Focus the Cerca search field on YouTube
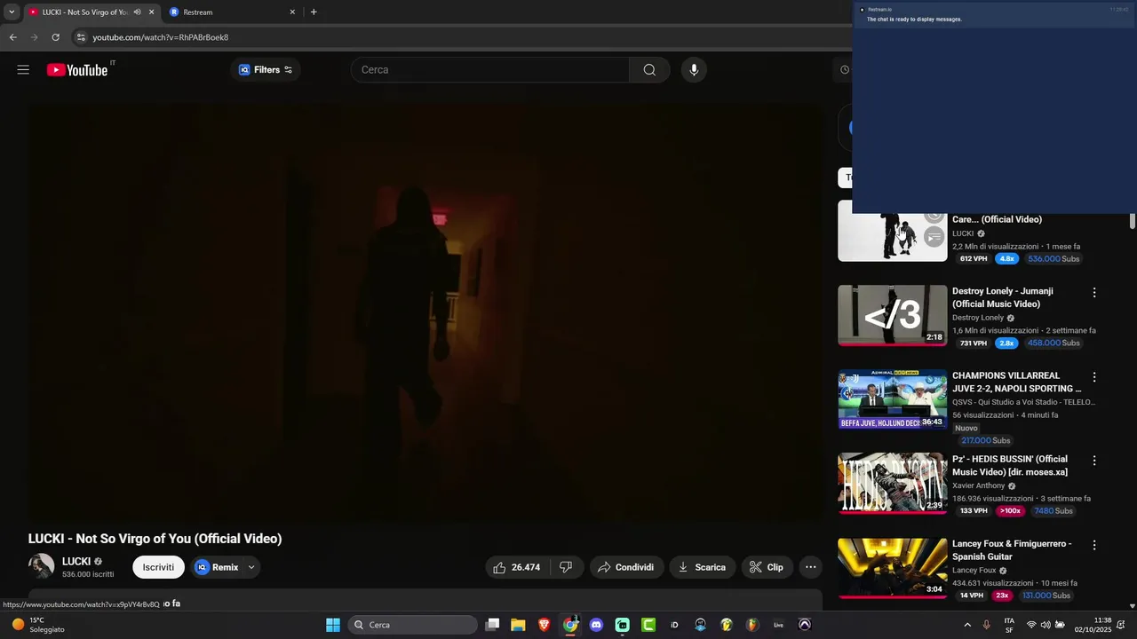 [x=490, y=70]
